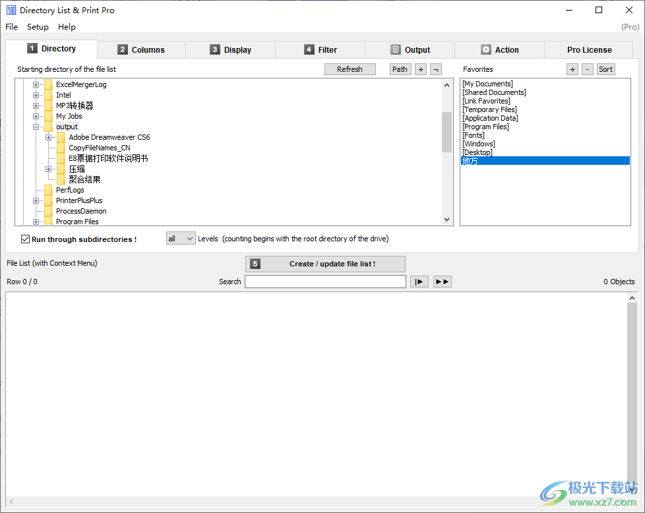Start search with the single-arrow search button
Viewport: 645px width, 513px height.
pos(419,281)
